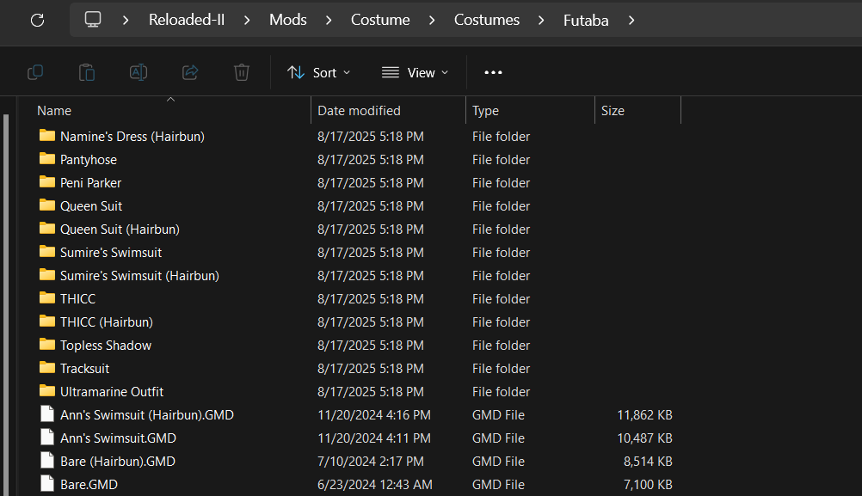The width and height of the screenshot is (862, 496).
Task: Click the Refresh icon in address bar
Action: coord(37,21)
